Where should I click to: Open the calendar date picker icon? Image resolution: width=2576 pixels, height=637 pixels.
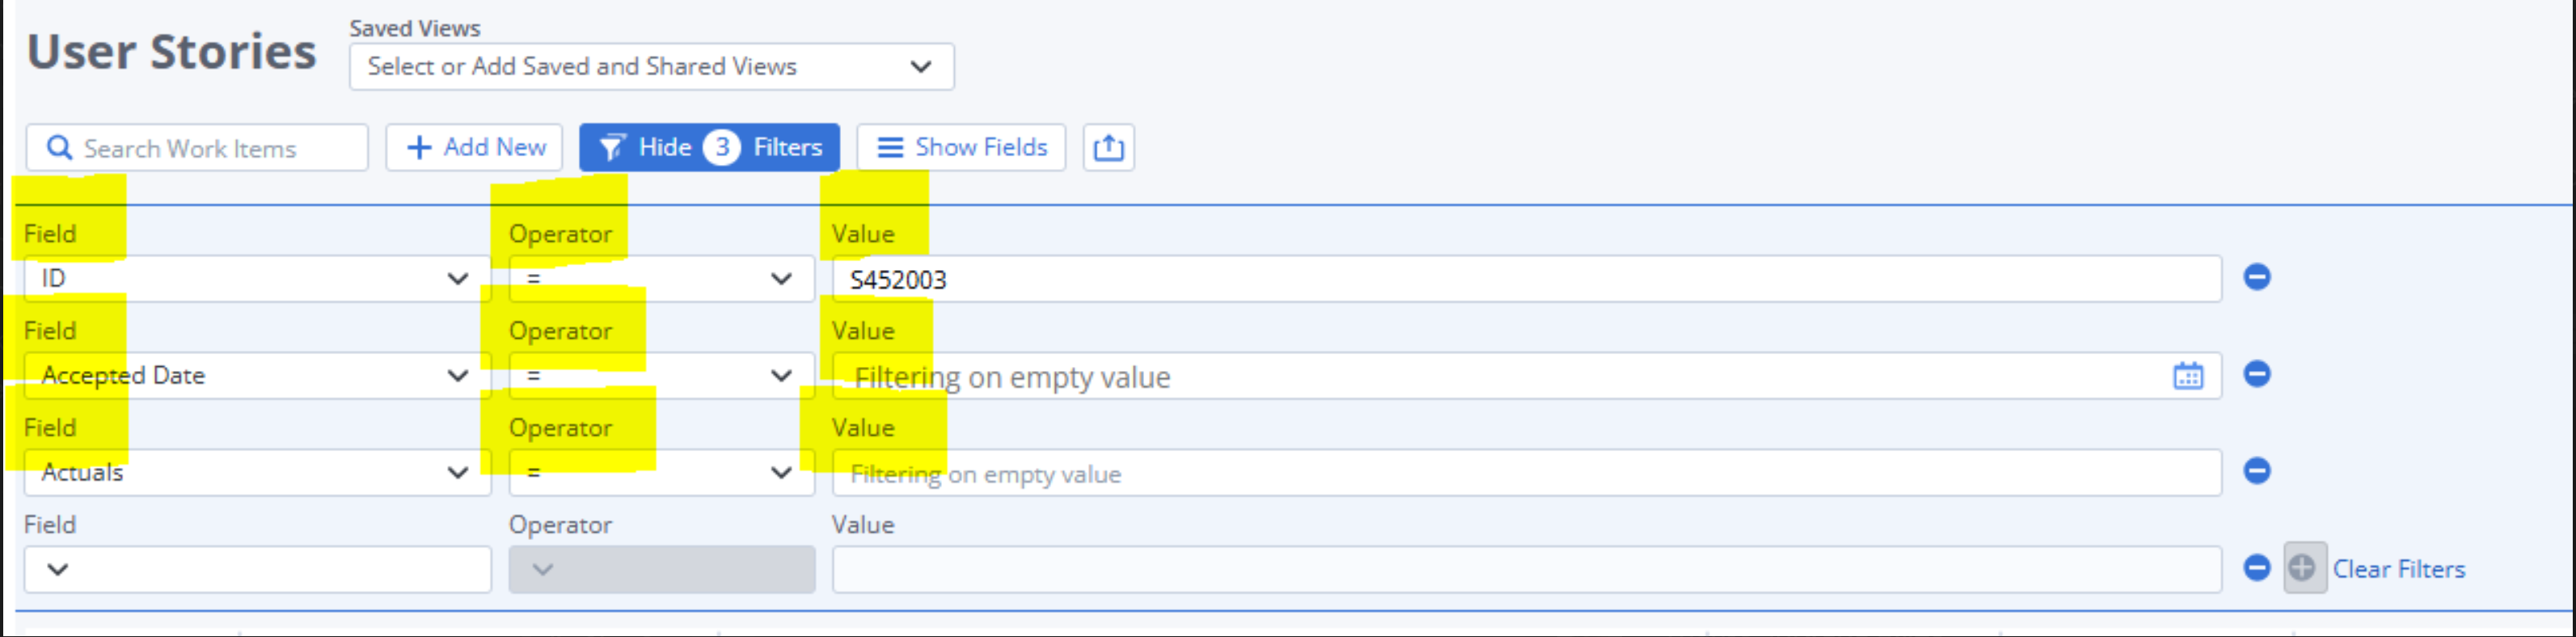point(2188,376)
